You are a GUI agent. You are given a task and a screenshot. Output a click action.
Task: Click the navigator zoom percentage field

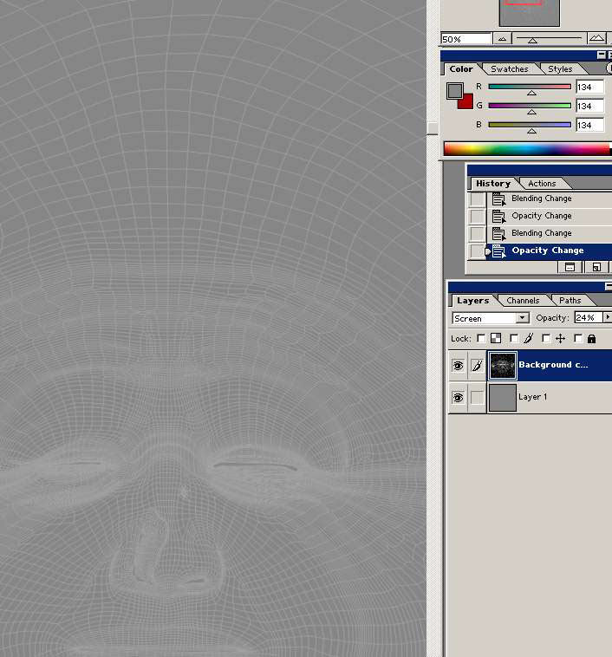[x=465, y=39]
